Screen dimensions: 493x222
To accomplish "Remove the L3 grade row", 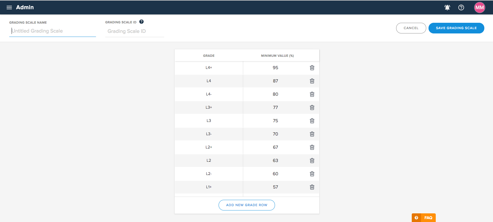I will tap(312, 121).
